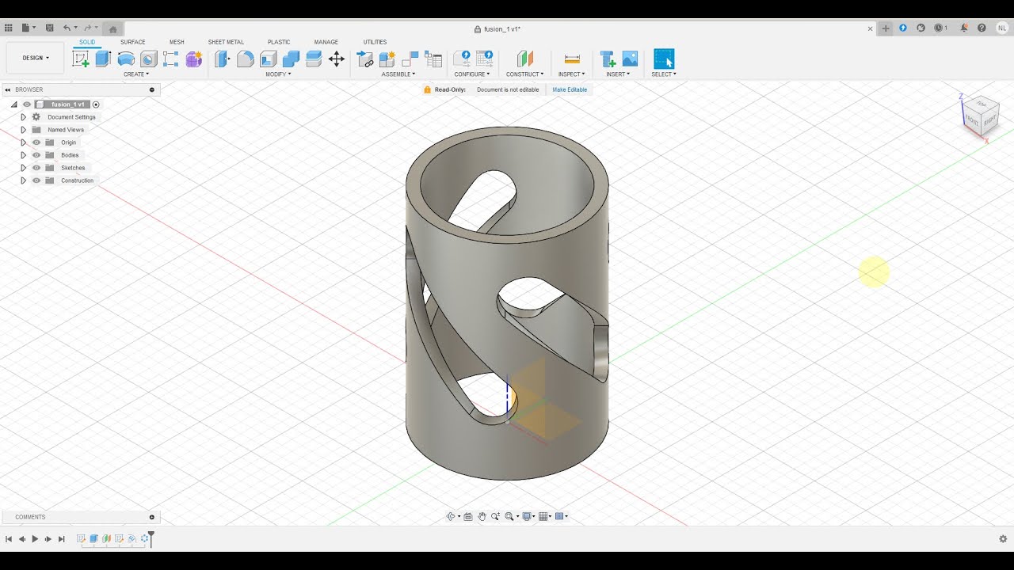Open the Help question mark icon

[982, 28]
